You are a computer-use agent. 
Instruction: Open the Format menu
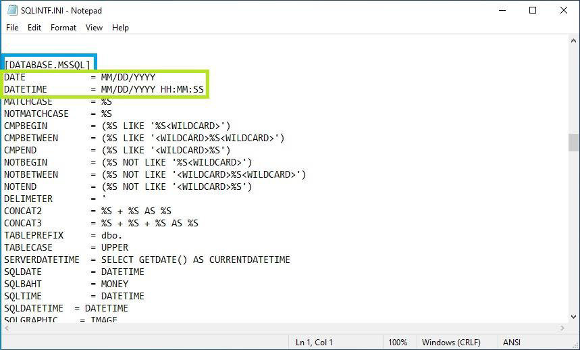pos(63,28)
